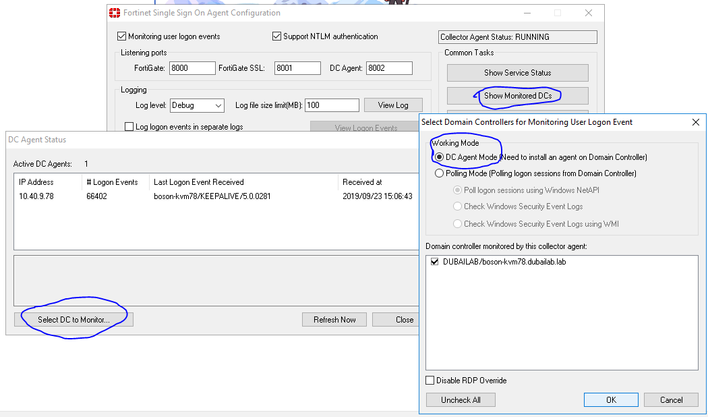Click Collector Agent Status: RUNNING field
Image resolution: width=708 pixels, height=417 pixels.
tap(517, 37)
